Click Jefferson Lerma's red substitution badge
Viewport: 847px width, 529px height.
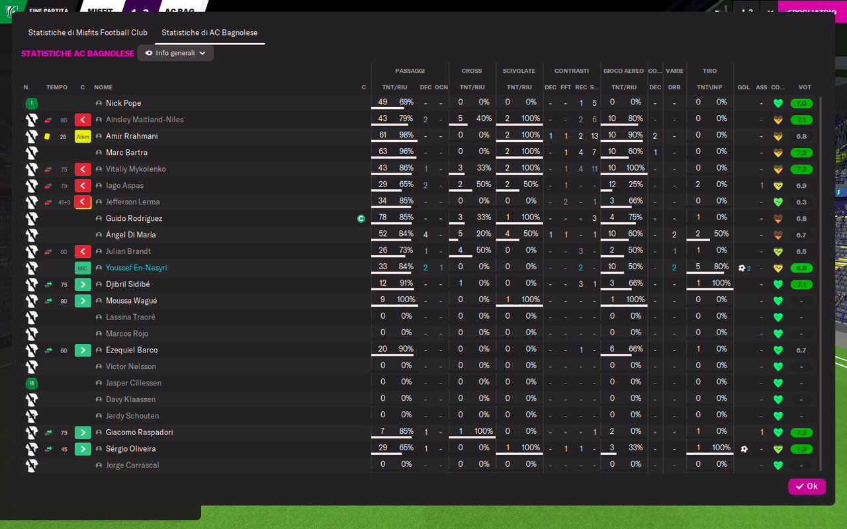[83, 202]
